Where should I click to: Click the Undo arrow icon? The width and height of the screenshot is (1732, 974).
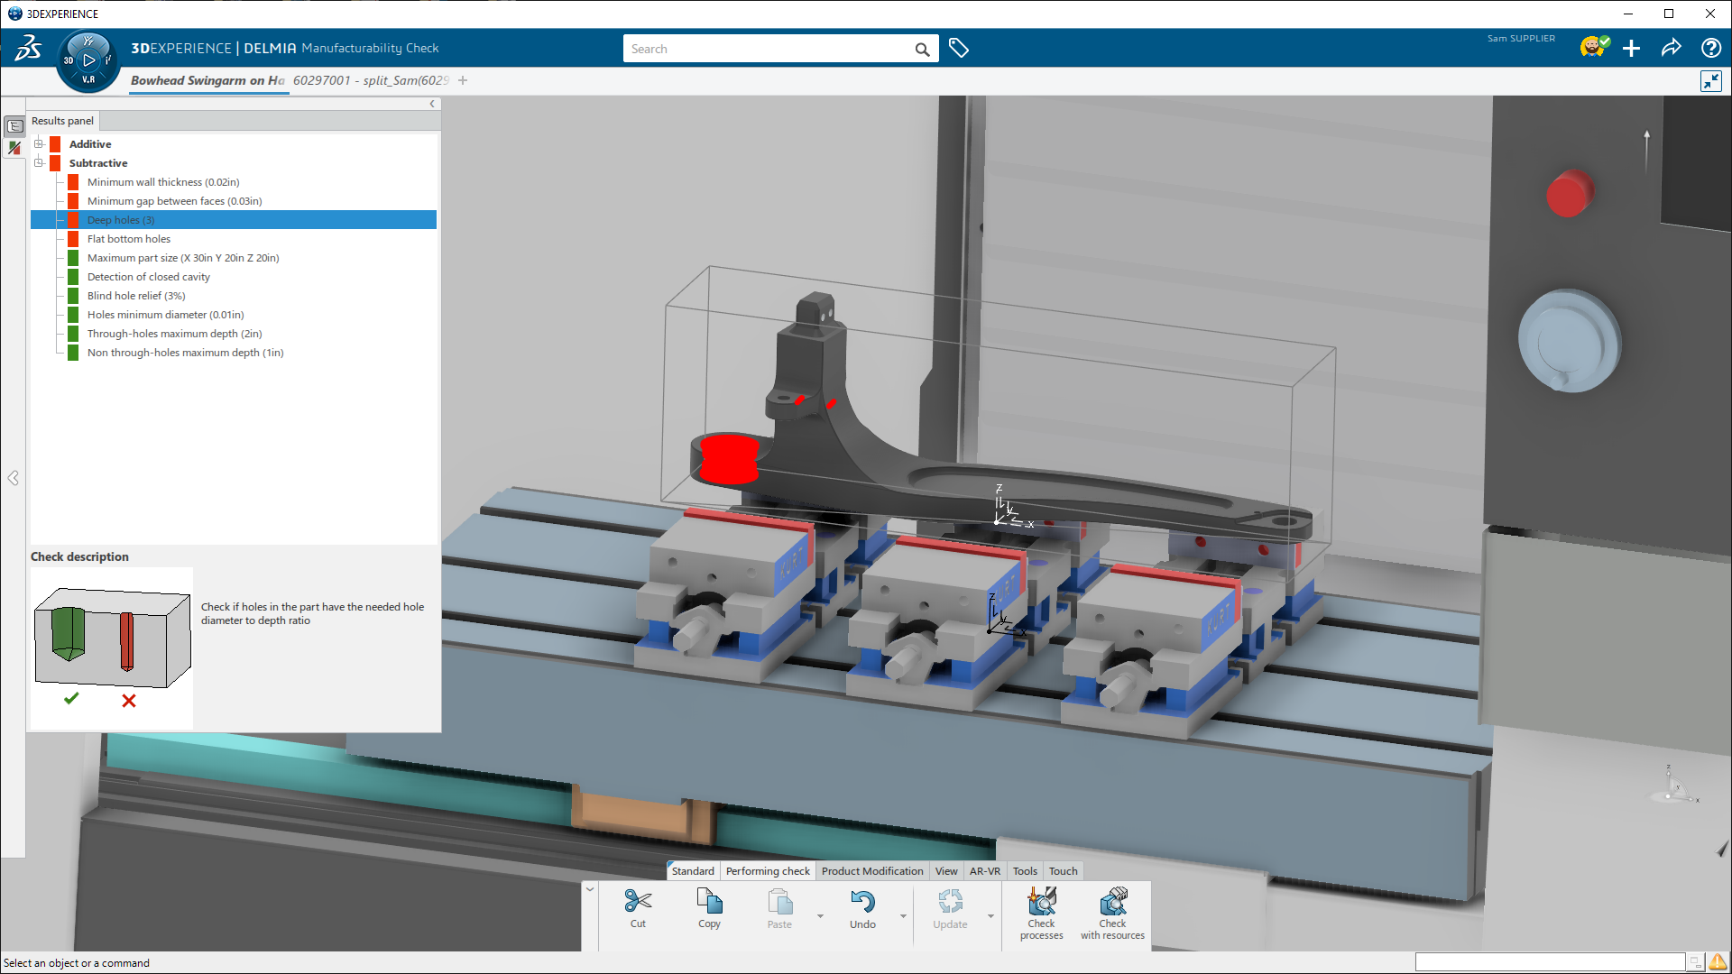click(862, 902)
